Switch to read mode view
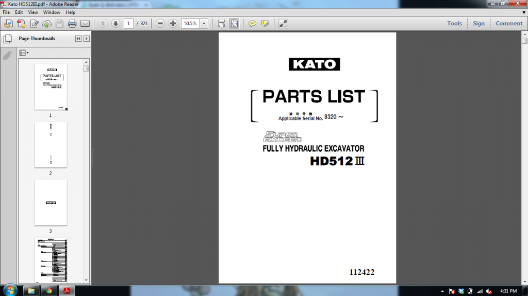 click(283, 23)
